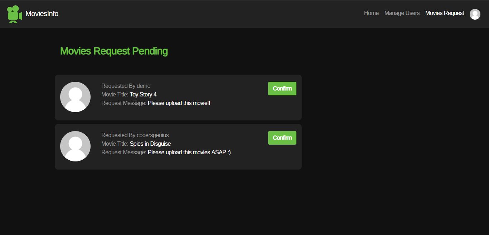Click demo's profile picture in request
489x235 pixels.
point(75,97)
